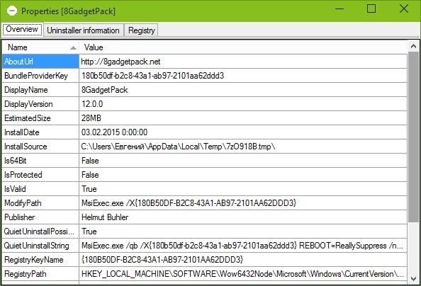Close the Properties window

pos(404,9)
